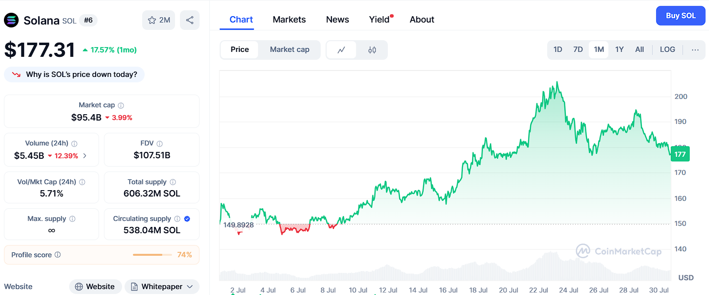709x295 pixels.
Task: Toggle LOG scale on chart
Action: 667,49
